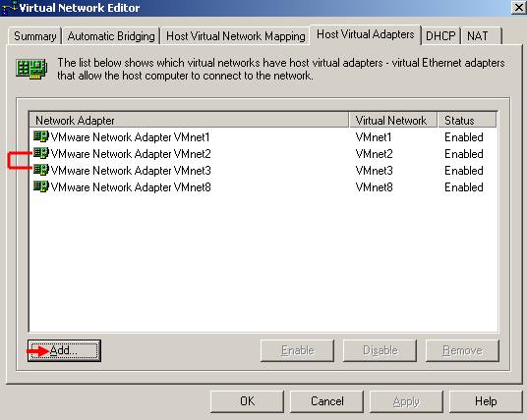527x420 pixels.
Task: Click the VMnet3 adapter row icon
Action: tap(41, 170)
